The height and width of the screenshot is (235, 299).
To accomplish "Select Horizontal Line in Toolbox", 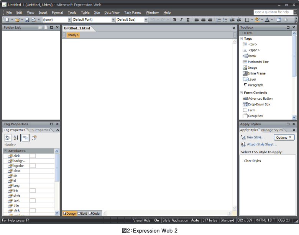I will pyautogui.click(x=256, y=62).
